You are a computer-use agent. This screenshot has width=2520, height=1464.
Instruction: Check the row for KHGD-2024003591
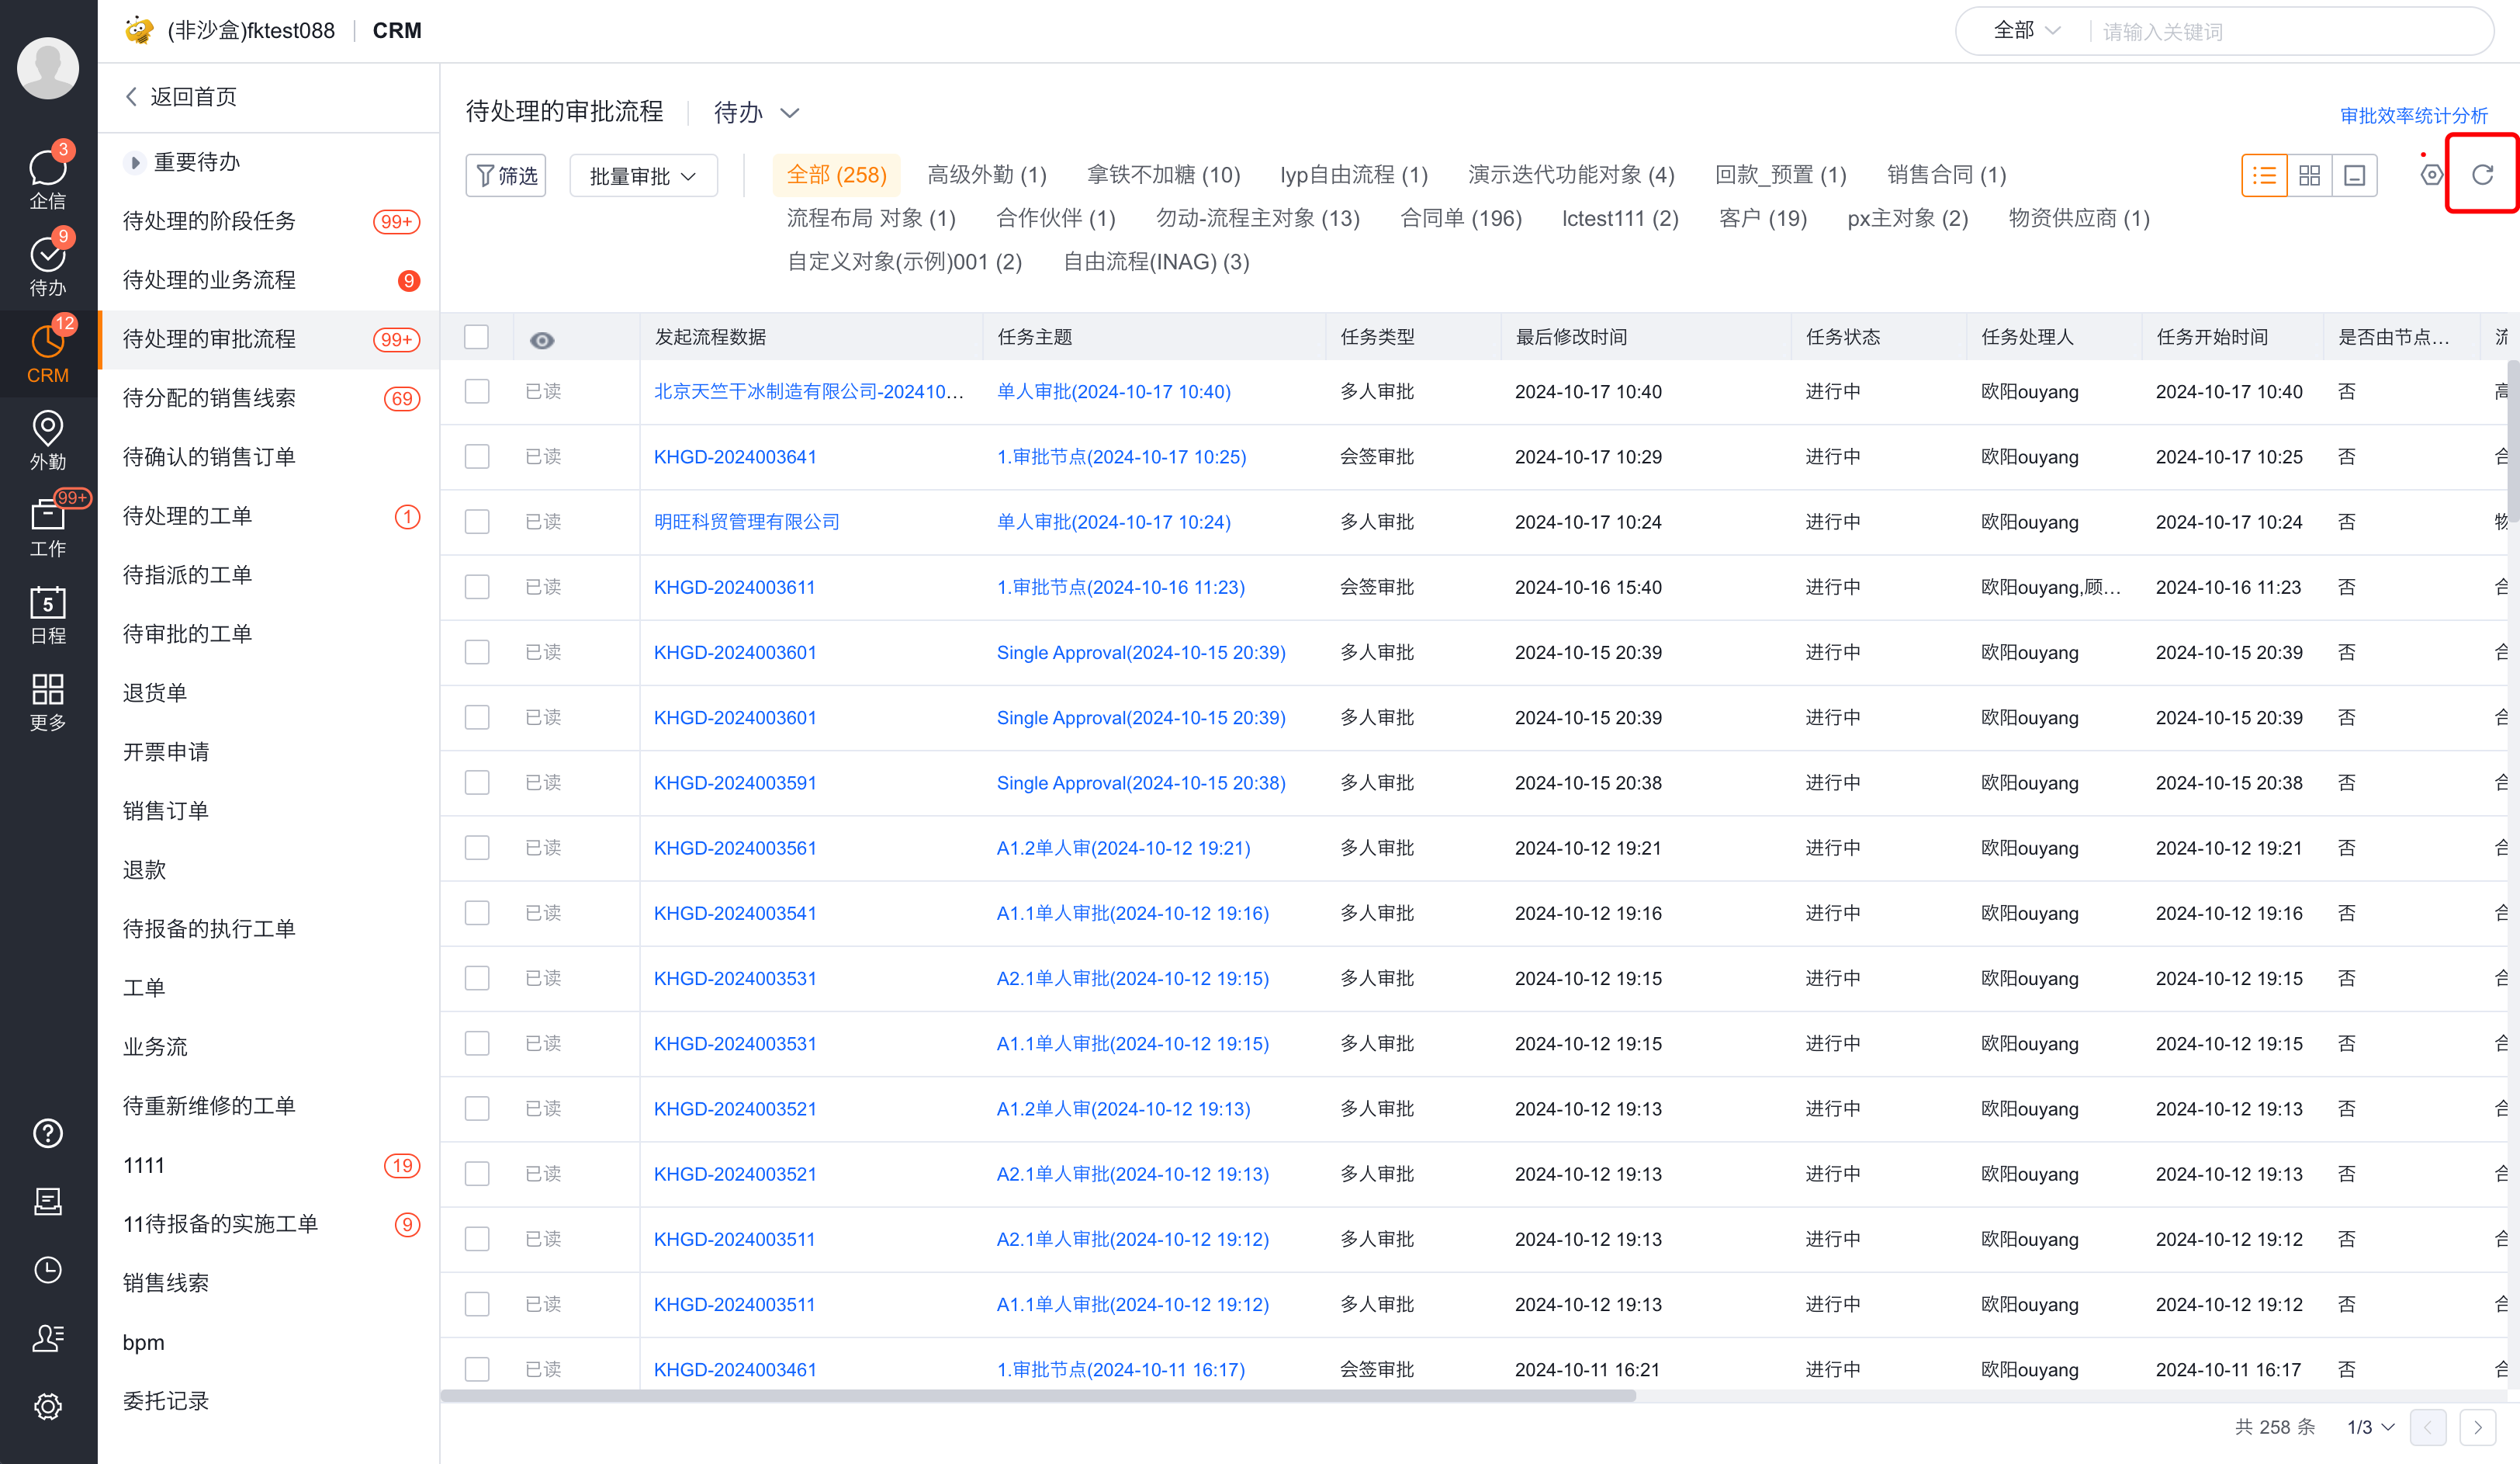[477, 782]
